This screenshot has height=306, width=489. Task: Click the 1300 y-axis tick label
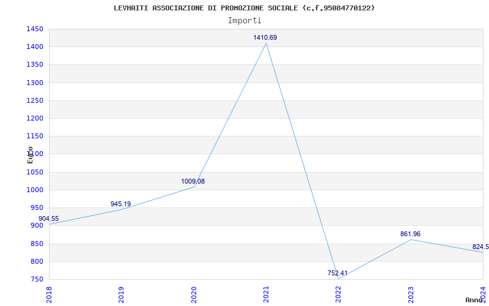(35, 83)
